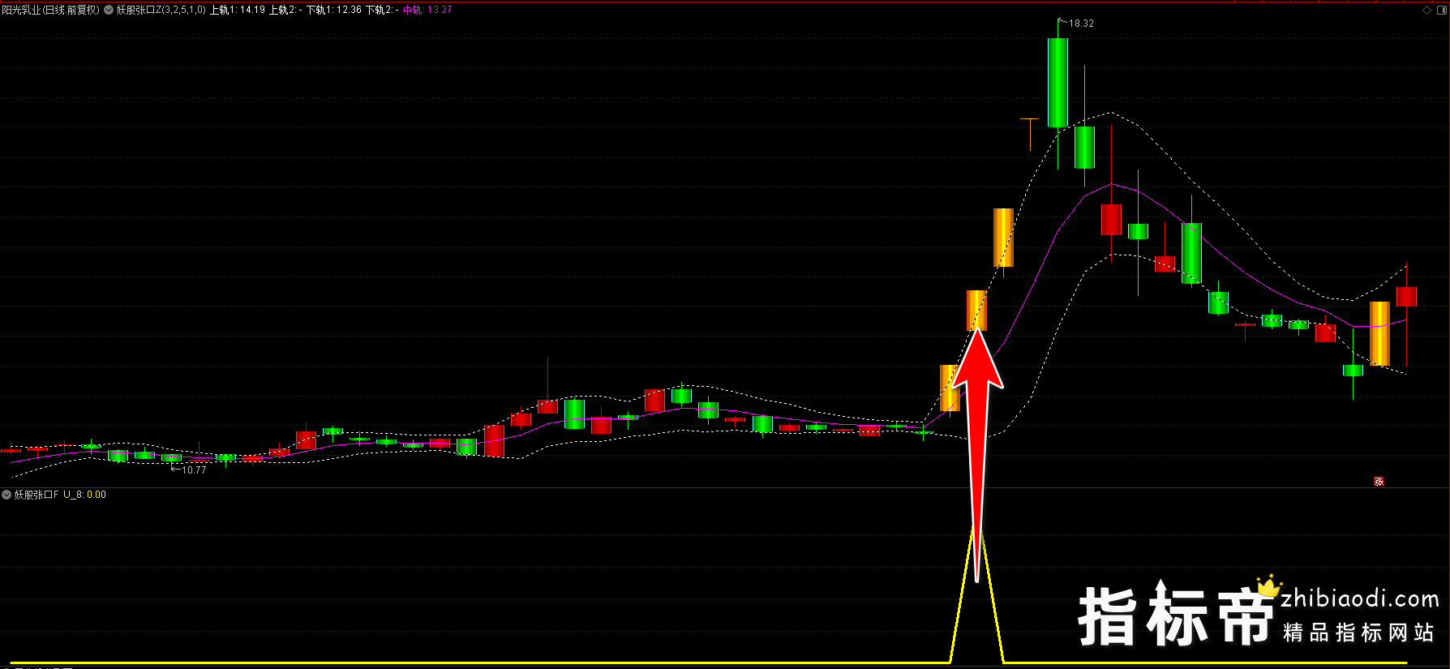Click the 上轨1: 14.19 value

pos(238,10)
